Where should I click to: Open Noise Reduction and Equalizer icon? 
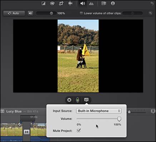(x=91, y=4)
